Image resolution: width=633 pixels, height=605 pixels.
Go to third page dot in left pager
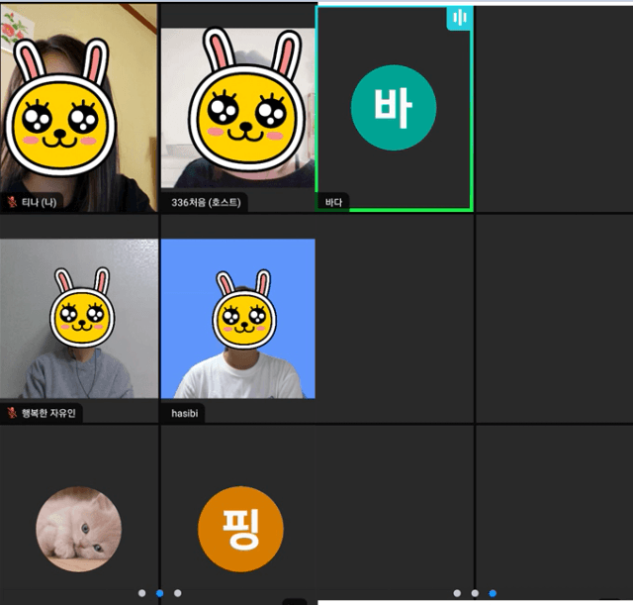click(177, 593)
